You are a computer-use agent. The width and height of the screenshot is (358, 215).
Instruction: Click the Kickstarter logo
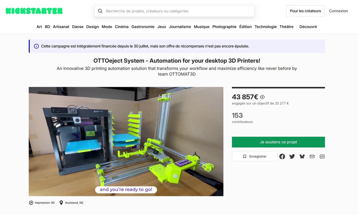pyautogui.click(x=34, y=11)
